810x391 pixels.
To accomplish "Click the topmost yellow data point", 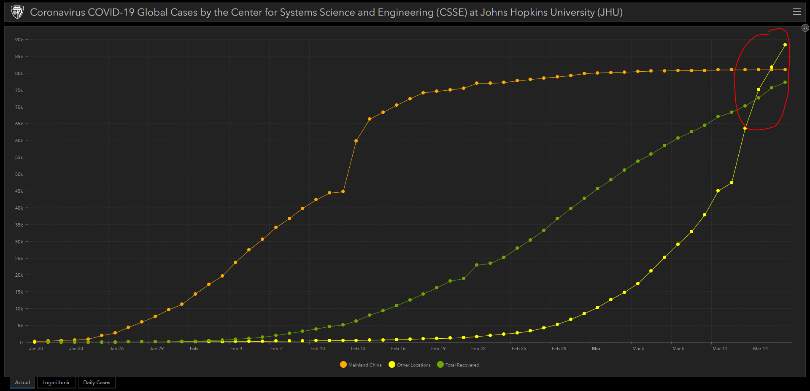I will [785, 45].
